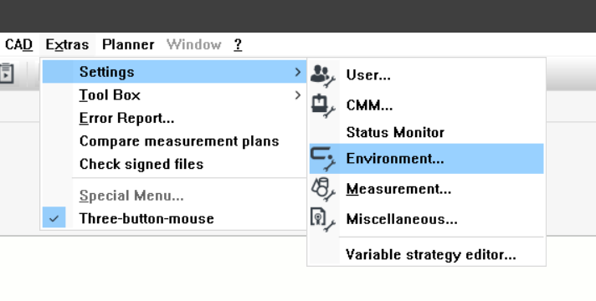Expand the Tool Box submenu arrow
Screen dimensions: 596x301
pyautogui.click(x=298, y=94)
